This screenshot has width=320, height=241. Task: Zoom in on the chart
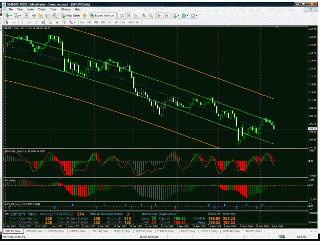coord(144,16)
